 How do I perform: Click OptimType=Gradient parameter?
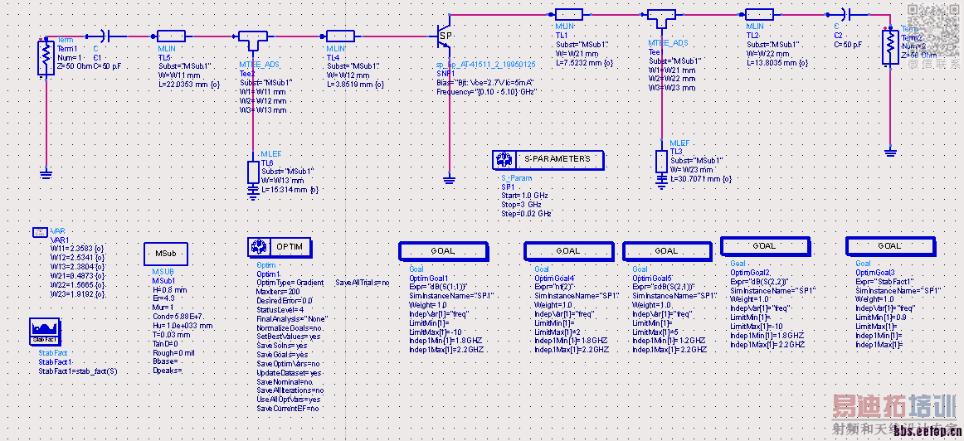point(291,283)
